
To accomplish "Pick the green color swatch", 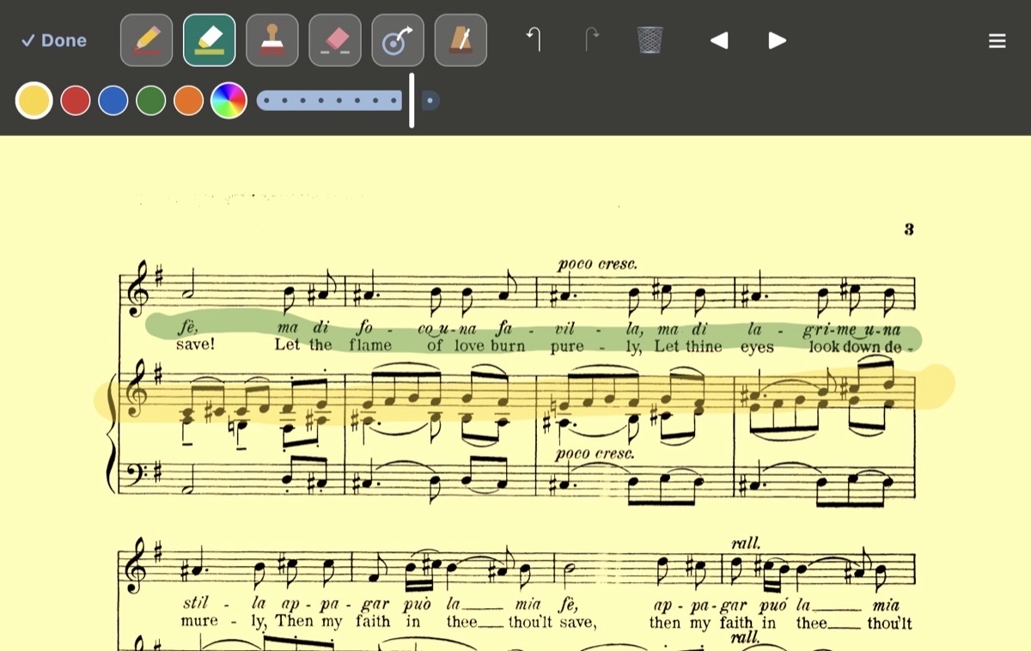I will pyautogui.click(x=151, y=100).
